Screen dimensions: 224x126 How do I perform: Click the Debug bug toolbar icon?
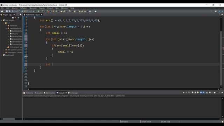click(33, 11)
